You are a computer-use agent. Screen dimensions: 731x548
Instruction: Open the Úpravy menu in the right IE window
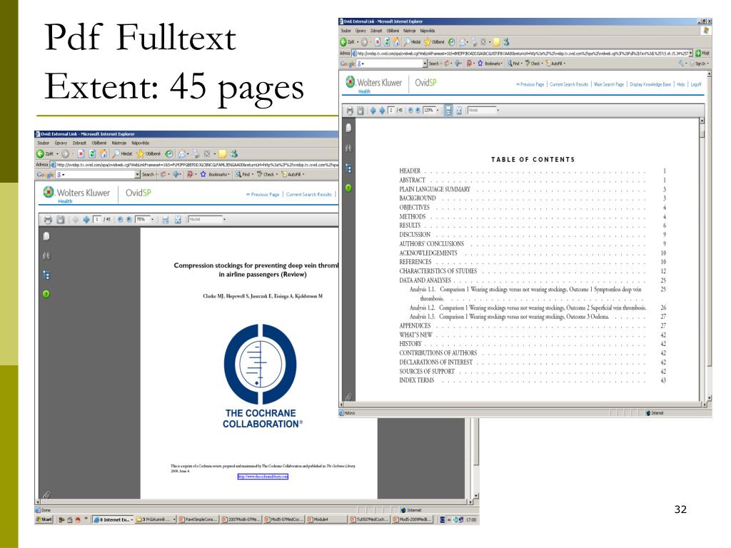[x=361, y=31]
